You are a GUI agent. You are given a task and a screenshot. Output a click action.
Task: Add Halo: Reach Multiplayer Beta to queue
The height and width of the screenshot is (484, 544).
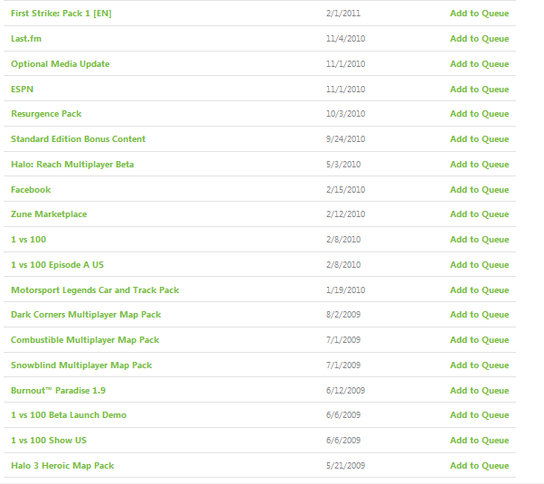tap(480, 165)
